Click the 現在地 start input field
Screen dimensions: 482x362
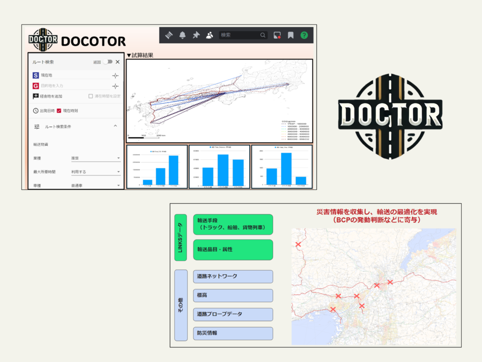tap(75, 75)
